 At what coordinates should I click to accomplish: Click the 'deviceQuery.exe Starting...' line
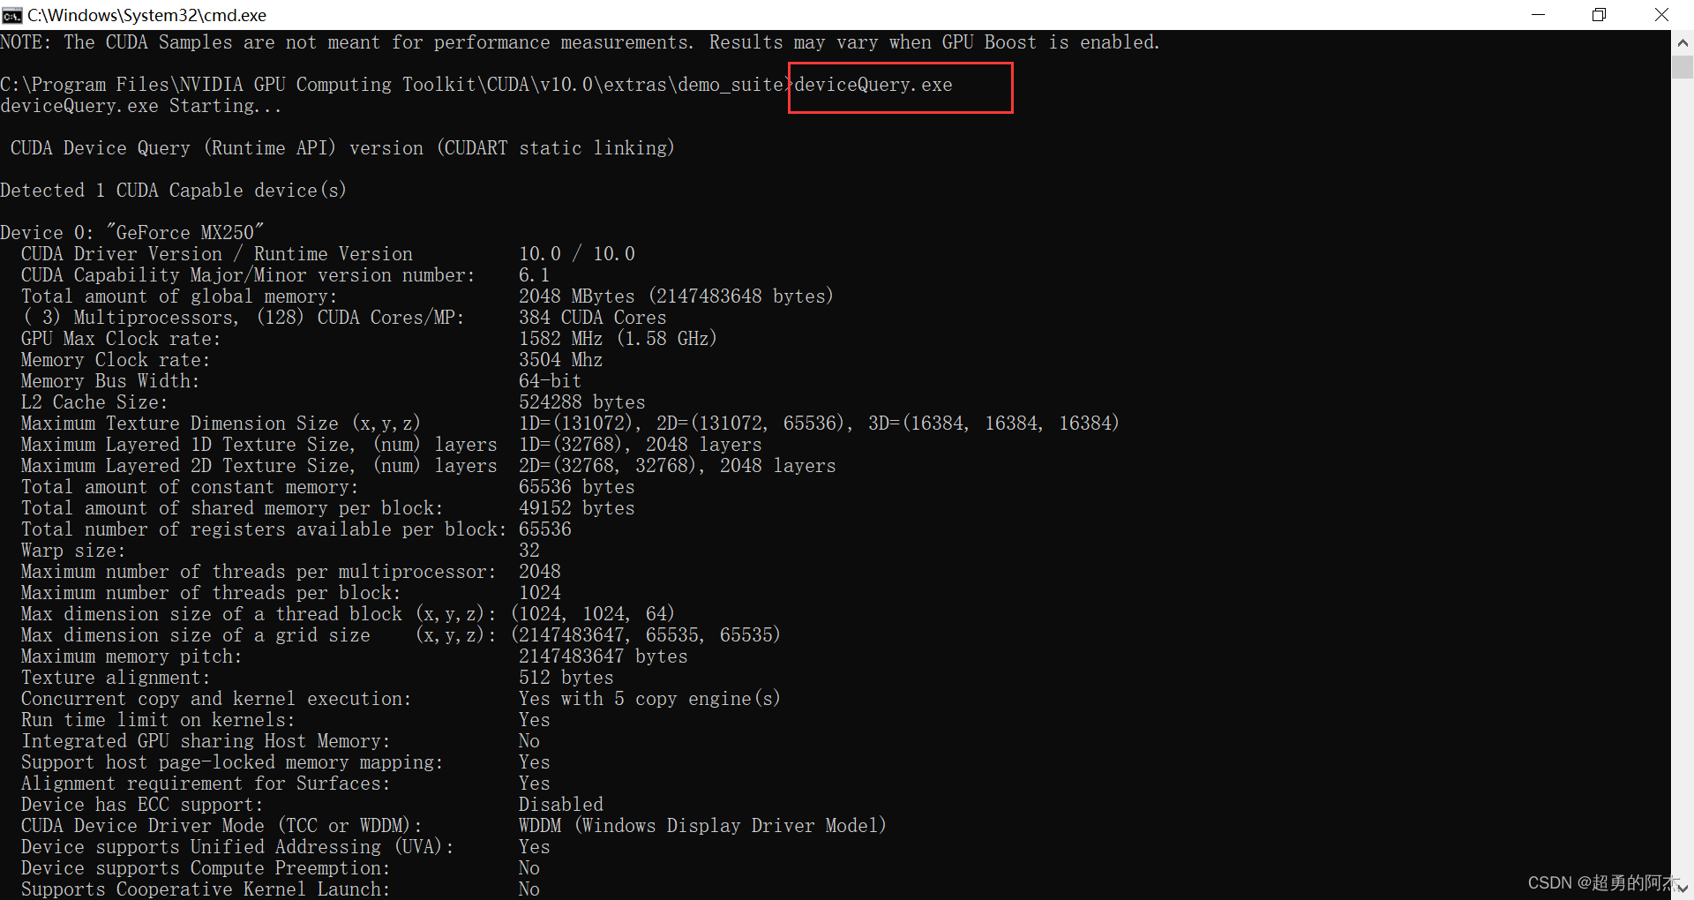(x=141, y=106)
